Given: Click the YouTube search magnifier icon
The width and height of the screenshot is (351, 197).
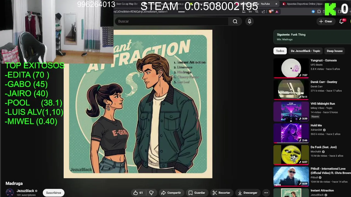Looking at the screenshot, I should 235,21.
